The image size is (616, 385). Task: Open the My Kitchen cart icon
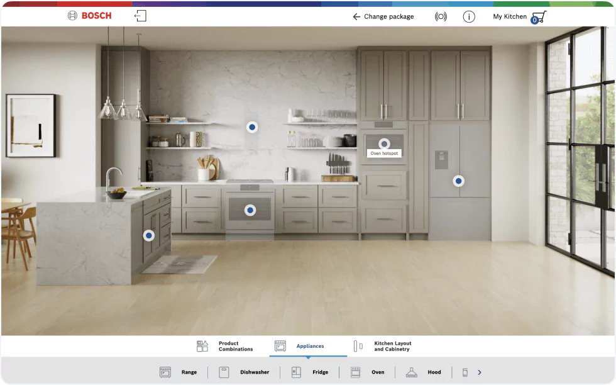point(538,18)
